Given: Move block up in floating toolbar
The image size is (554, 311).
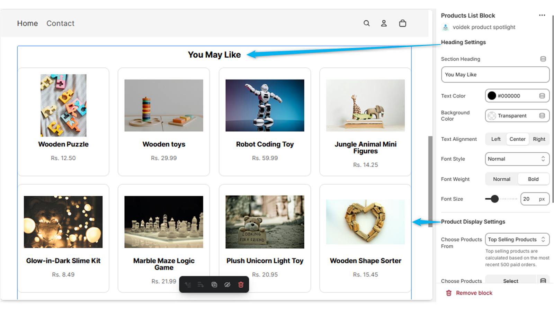Looking at the screenshot, I should 188,285.
